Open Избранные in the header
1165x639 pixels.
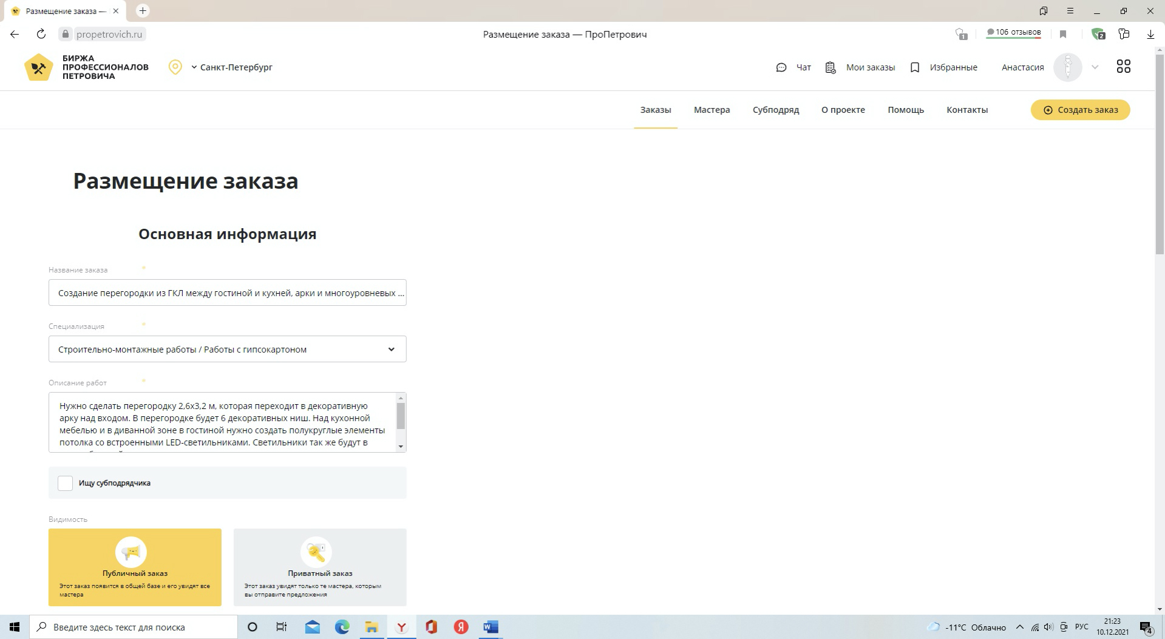944,67
